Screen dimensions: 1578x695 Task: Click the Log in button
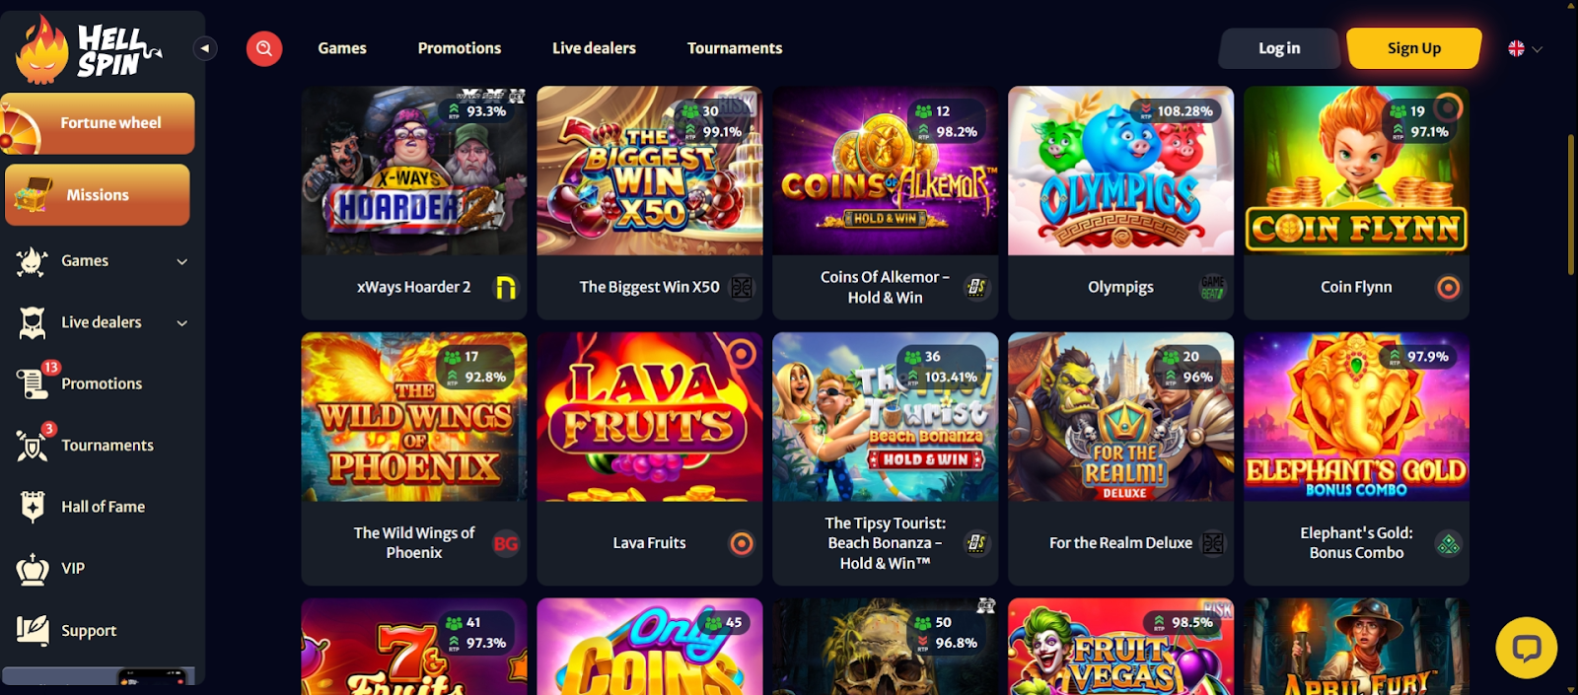pyautogui.click(x=1279, y=48)
